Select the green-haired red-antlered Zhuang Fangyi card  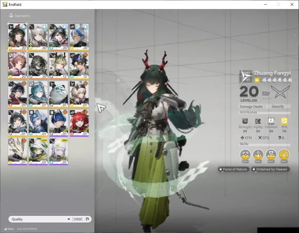click(17, 37)
